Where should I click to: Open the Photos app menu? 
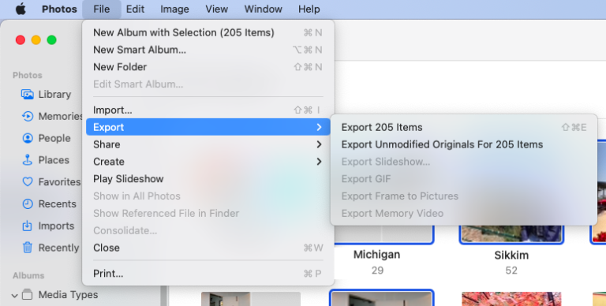[x=59, y=9]
